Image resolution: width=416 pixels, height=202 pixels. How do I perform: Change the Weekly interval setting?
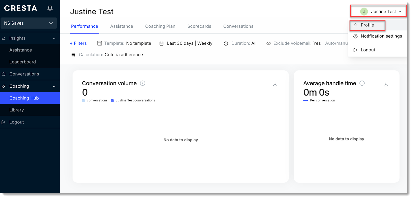(205, 43)
